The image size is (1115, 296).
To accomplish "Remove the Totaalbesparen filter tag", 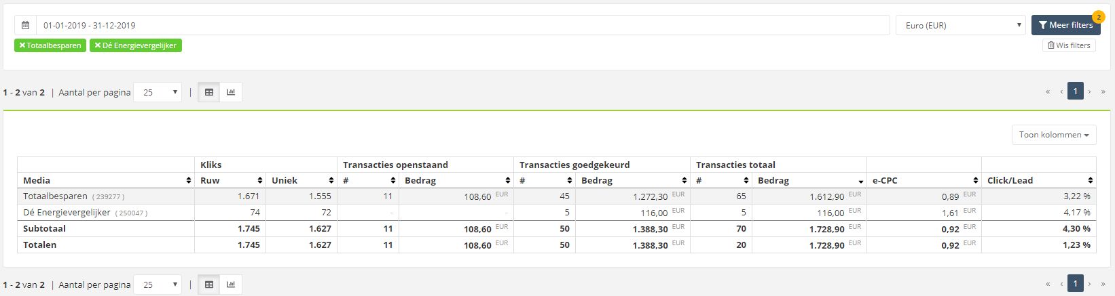I will (50, 45).
